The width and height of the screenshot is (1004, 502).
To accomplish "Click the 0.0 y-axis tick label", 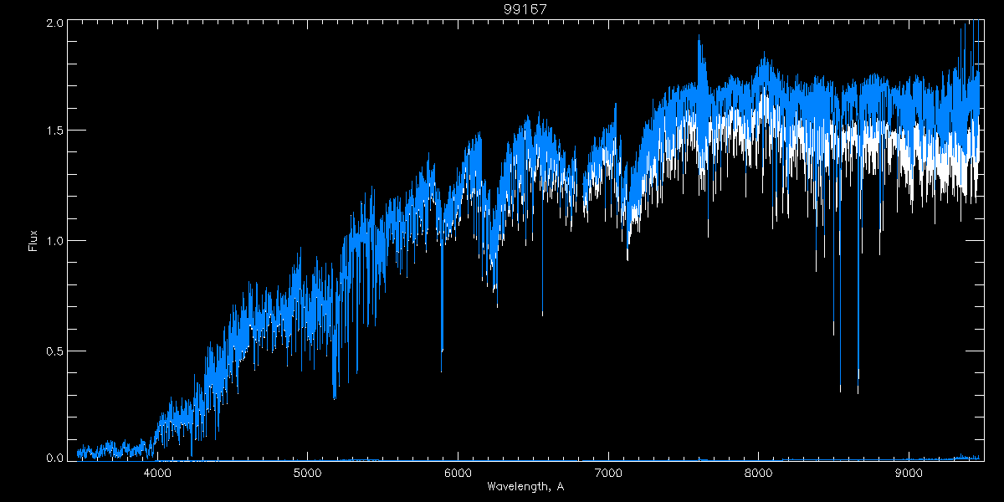I will click(55, 458).
